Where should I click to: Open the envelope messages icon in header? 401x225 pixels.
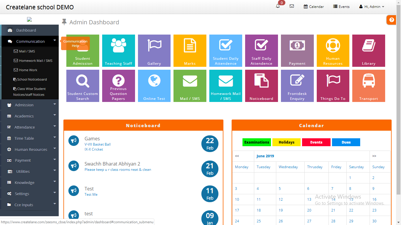point(292,6)
